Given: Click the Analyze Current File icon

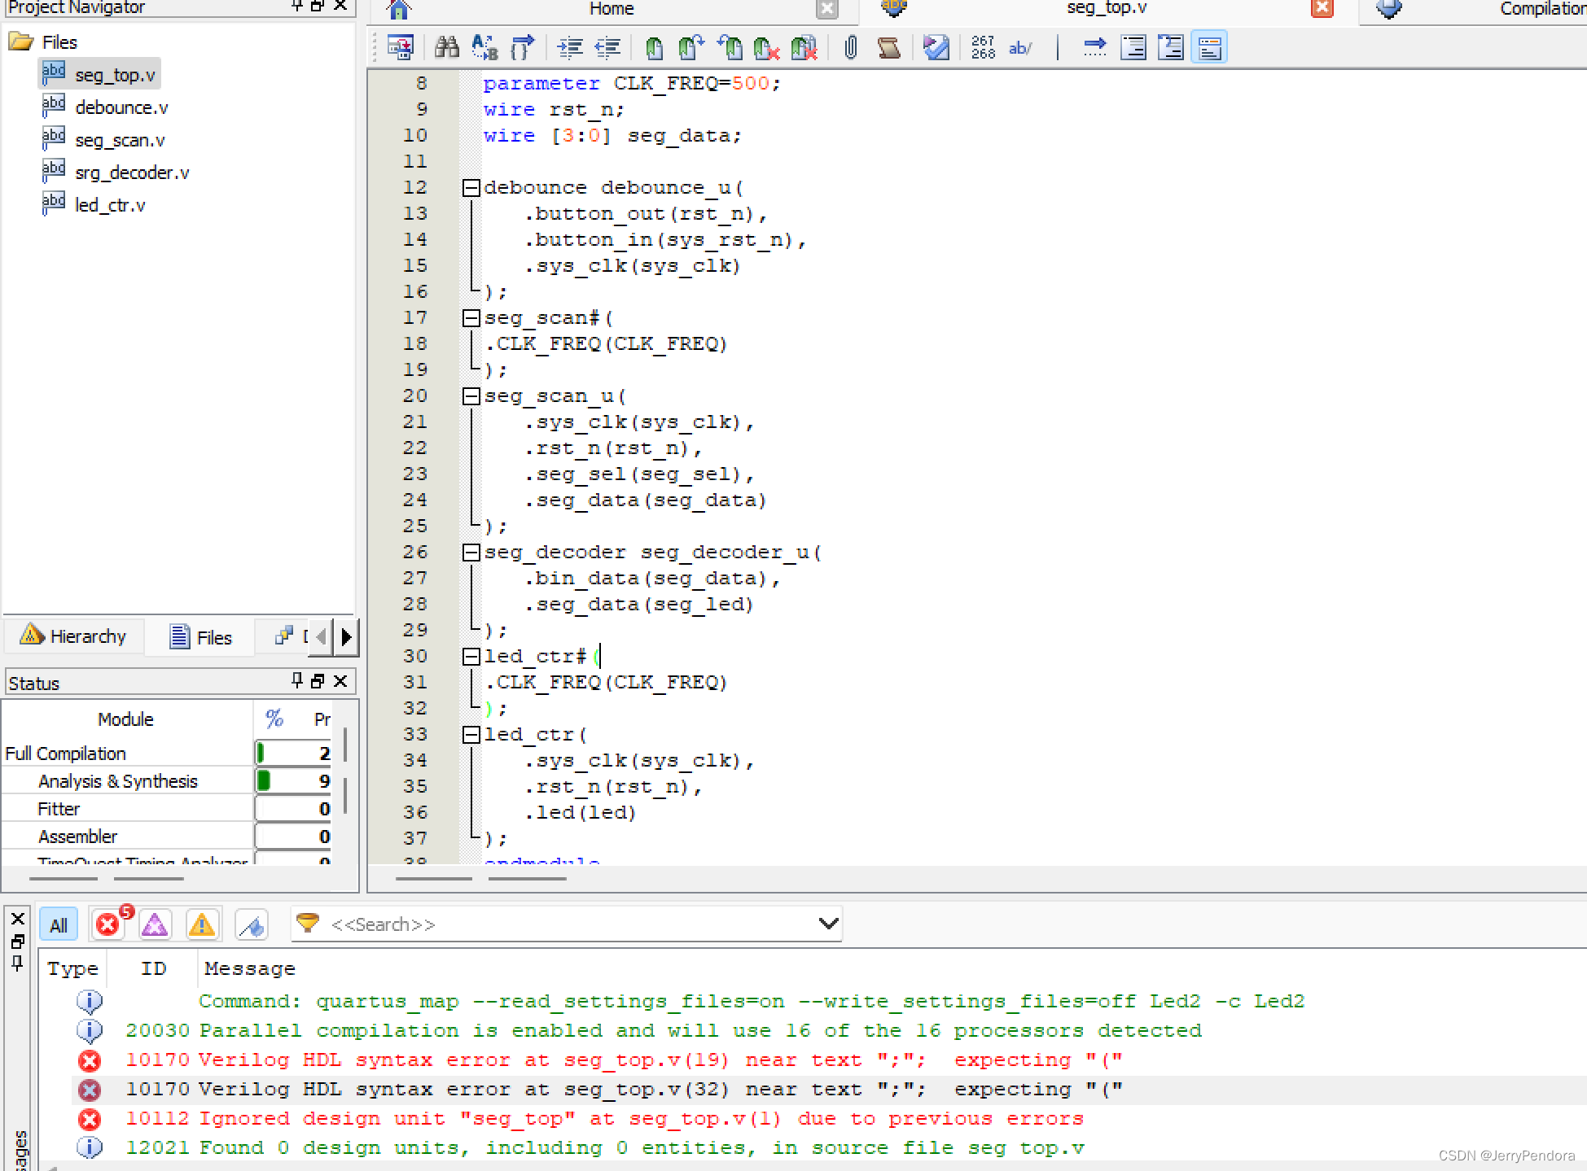Looking at the screenshot, I should pos(936,48).
